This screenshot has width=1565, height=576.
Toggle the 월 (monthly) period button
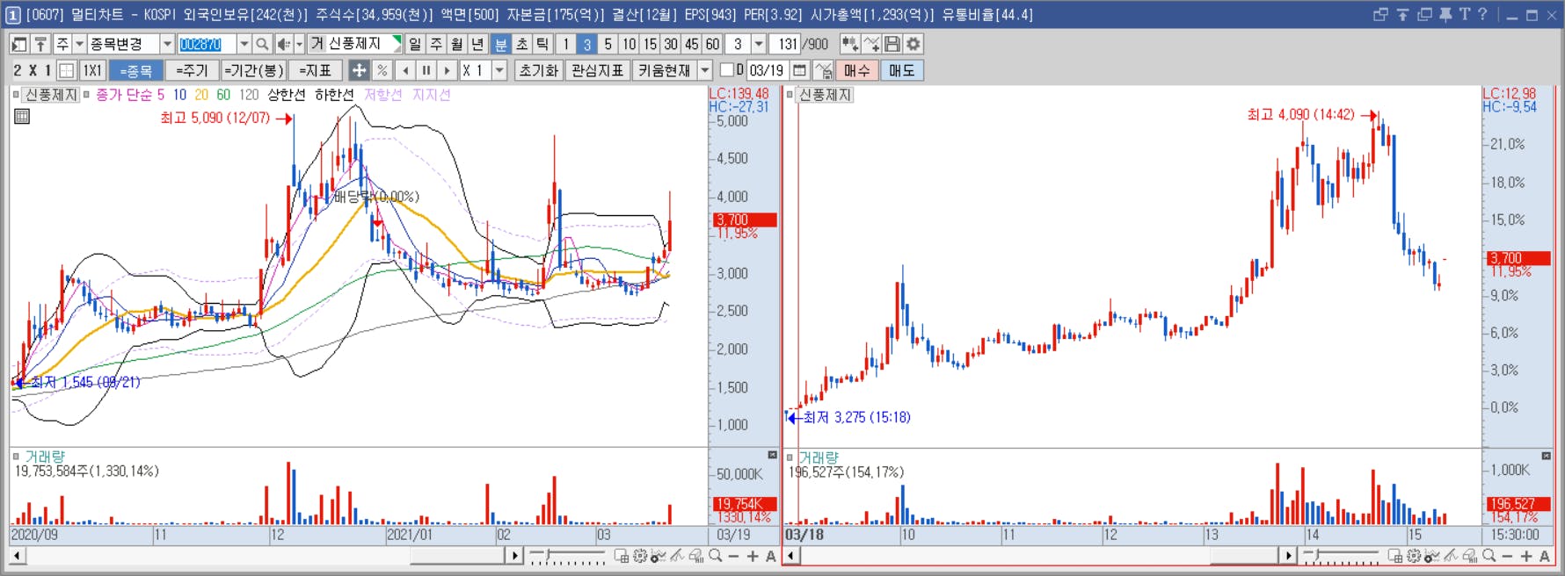(x=457, y=44)
